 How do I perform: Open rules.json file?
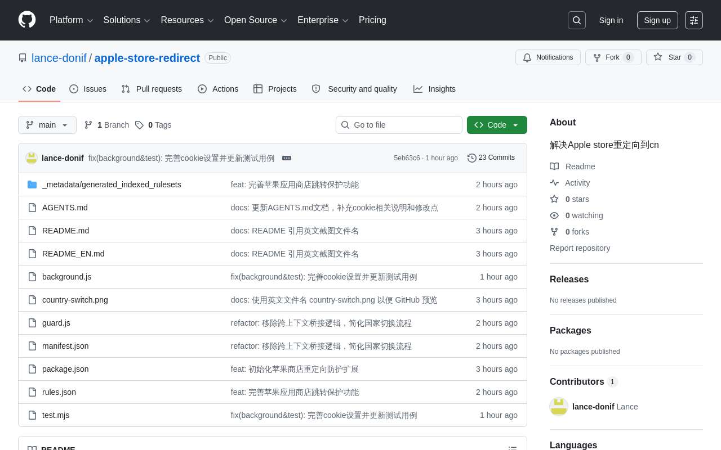[59, 392]
